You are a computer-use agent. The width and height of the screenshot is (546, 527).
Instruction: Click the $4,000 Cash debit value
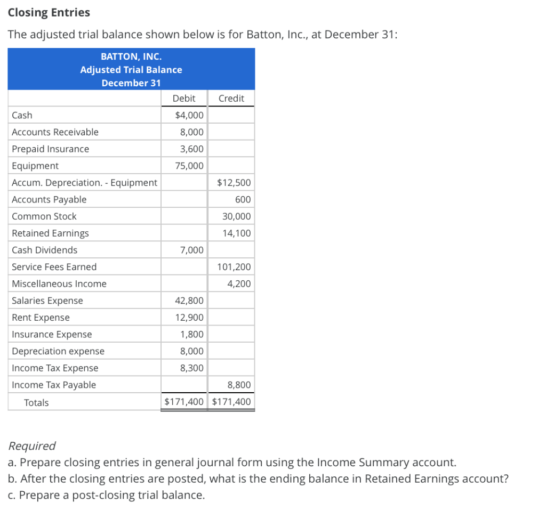(189, 115)
